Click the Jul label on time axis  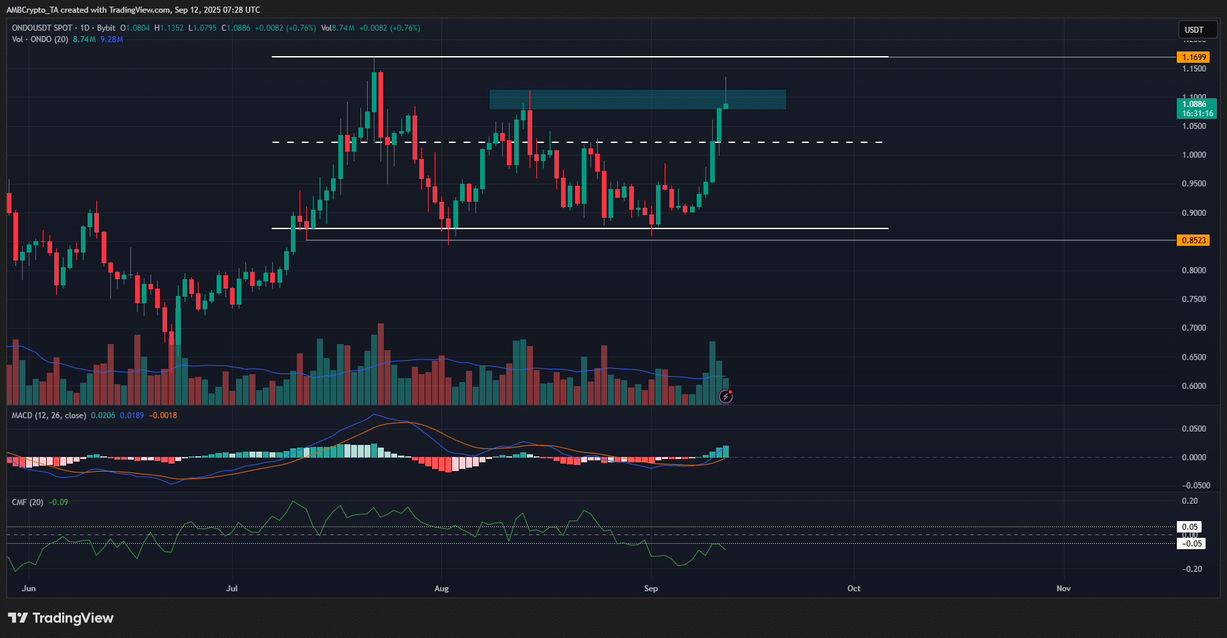pyautogui.click(x=231, y=589)
